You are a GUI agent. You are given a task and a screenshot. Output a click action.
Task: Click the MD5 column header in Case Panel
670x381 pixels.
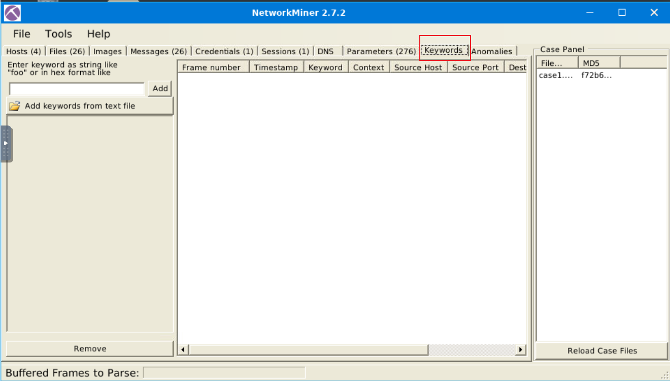click(x=599, y=63)
